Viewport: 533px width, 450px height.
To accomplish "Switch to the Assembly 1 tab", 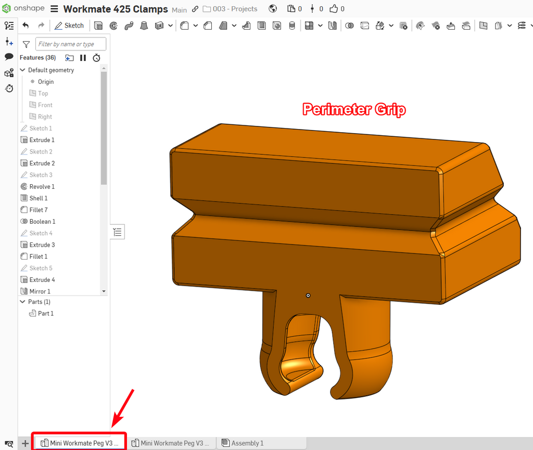I will tap(243, 443).
